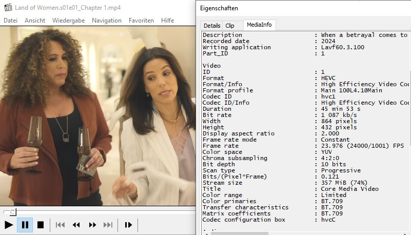411x235 pixels.
Task: Open the Wiedergabe menu
Action: click(68, 21)
